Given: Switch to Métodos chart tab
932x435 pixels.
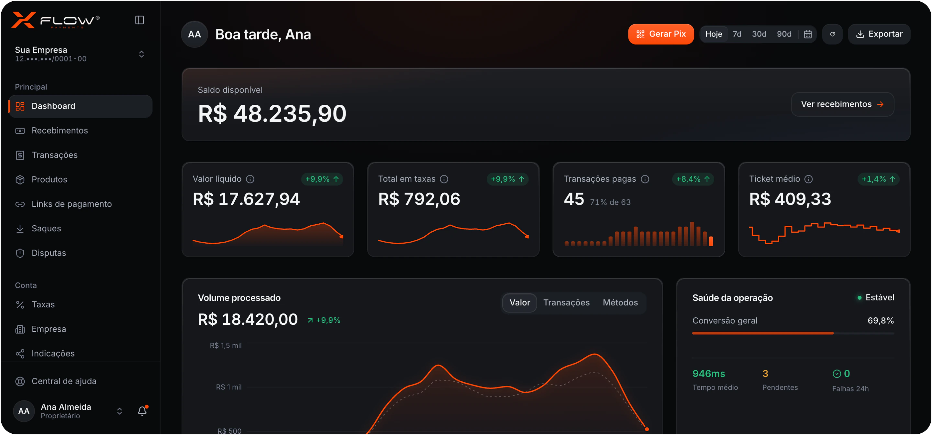Looking at the screenshot, I should point(620,303).
